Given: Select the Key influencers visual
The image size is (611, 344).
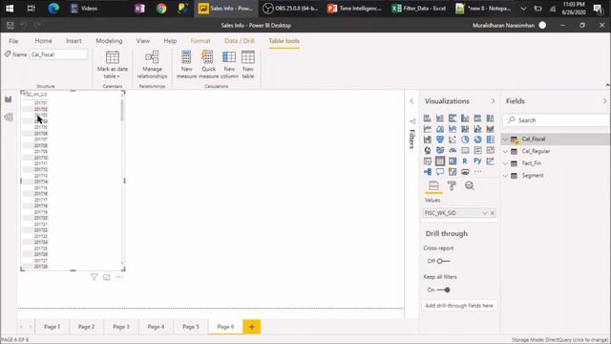Looking at the screenshot, I should [x=490, y=161].
